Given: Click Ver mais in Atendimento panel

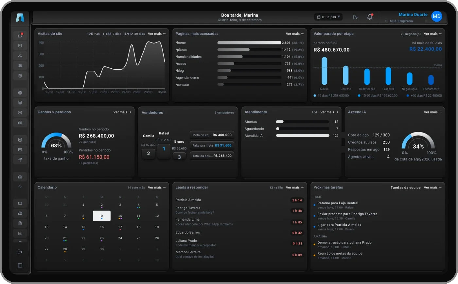Looking at the screenshot, I should coord(329,112).
